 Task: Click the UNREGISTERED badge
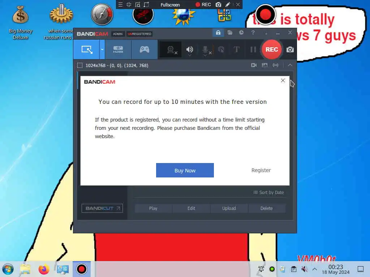pos(139,34)
